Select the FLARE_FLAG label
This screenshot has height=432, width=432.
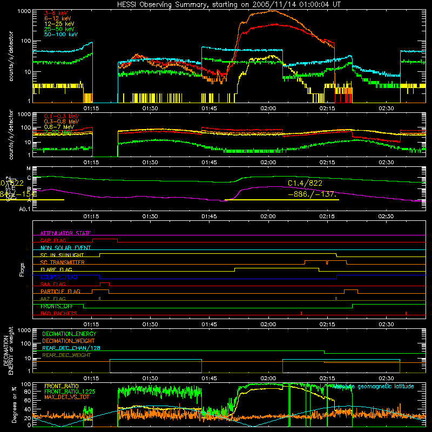tap(56, 269)
